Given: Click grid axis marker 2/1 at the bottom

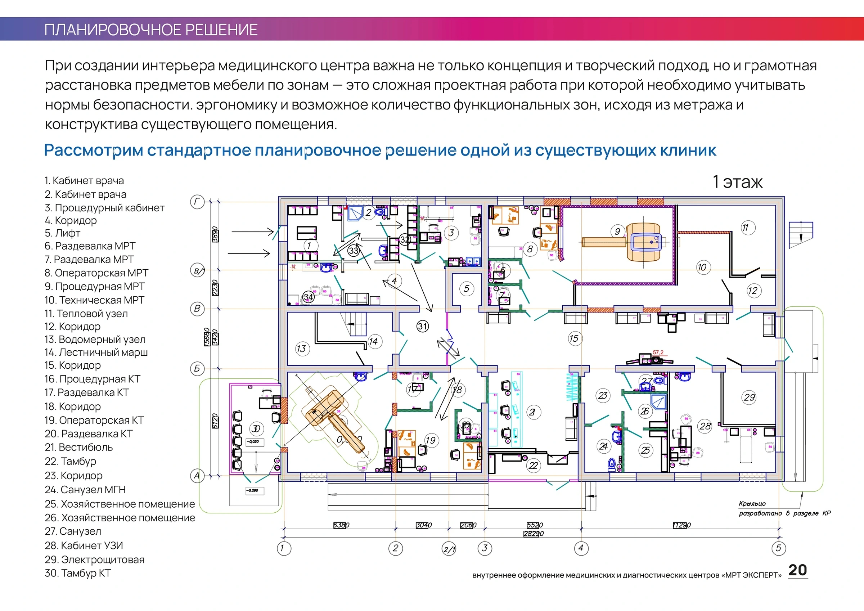Looking at the screenshot, I should pyautogui.click(x=449, y=548).
